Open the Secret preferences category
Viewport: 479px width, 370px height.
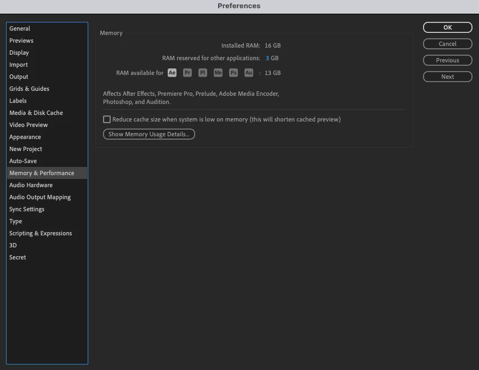click(x=47, y=257)
